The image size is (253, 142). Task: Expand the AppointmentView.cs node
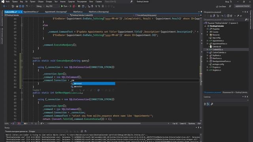point(207,44)
